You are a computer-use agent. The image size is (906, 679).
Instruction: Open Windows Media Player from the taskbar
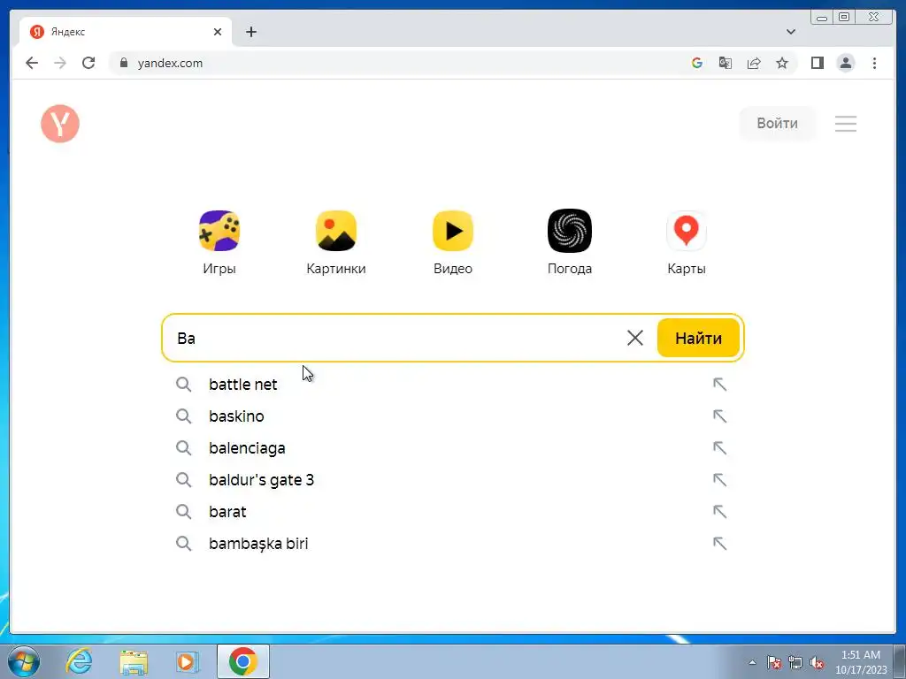[x=188, y=661]
